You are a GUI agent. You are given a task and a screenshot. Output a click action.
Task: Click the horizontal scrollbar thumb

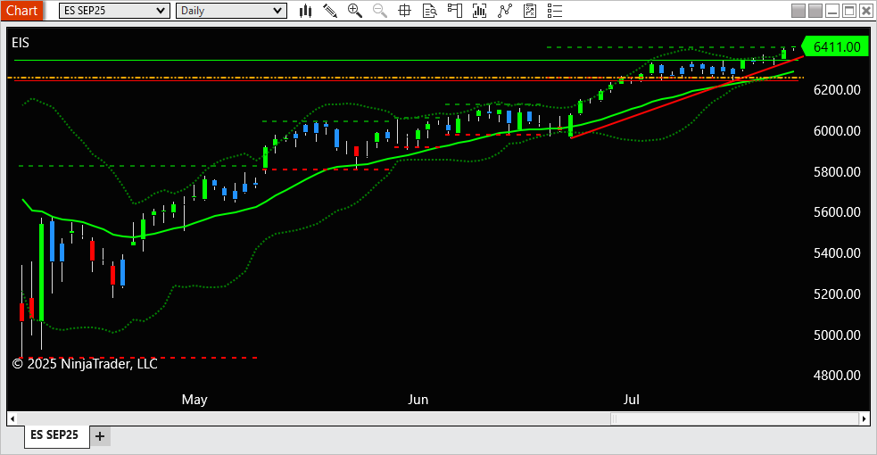(734, 418)
